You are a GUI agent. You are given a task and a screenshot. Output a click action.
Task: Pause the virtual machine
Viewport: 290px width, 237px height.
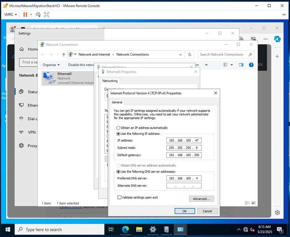(25, 14)
